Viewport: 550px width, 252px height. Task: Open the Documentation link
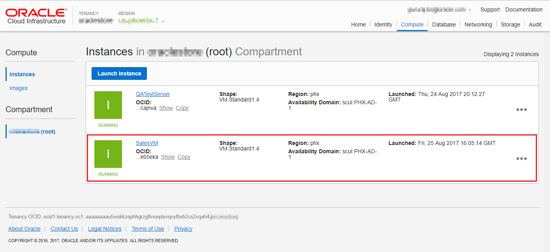pyautogui.click(x=524, y=9)
